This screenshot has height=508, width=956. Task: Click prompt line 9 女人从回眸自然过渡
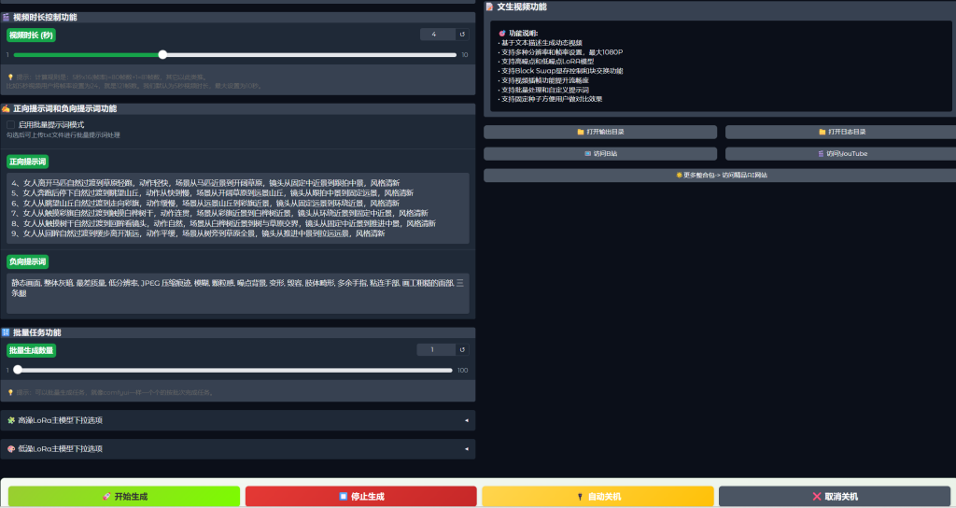point(199,233)
